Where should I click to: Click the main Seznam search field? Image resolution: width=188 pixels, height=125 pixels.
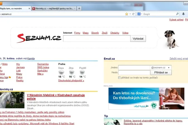(97, 39)
